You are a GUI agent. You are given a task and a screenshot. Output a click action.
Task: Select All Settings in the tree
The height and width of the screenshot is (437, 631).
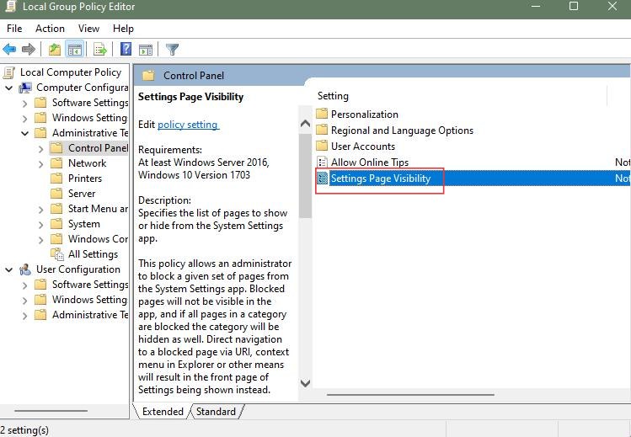click(x=93, y=254)
